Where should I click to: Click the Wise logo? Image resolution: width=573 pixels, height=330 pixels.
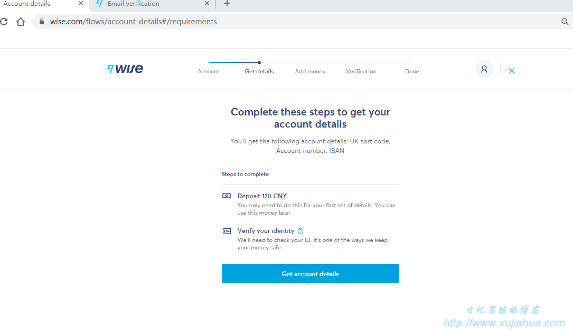[x=125, y=69]
